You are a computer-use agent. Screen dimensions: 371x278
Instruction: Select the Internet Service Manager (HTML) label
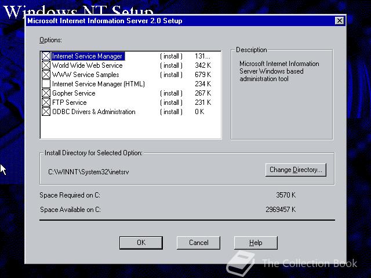[x=99, y=83]
